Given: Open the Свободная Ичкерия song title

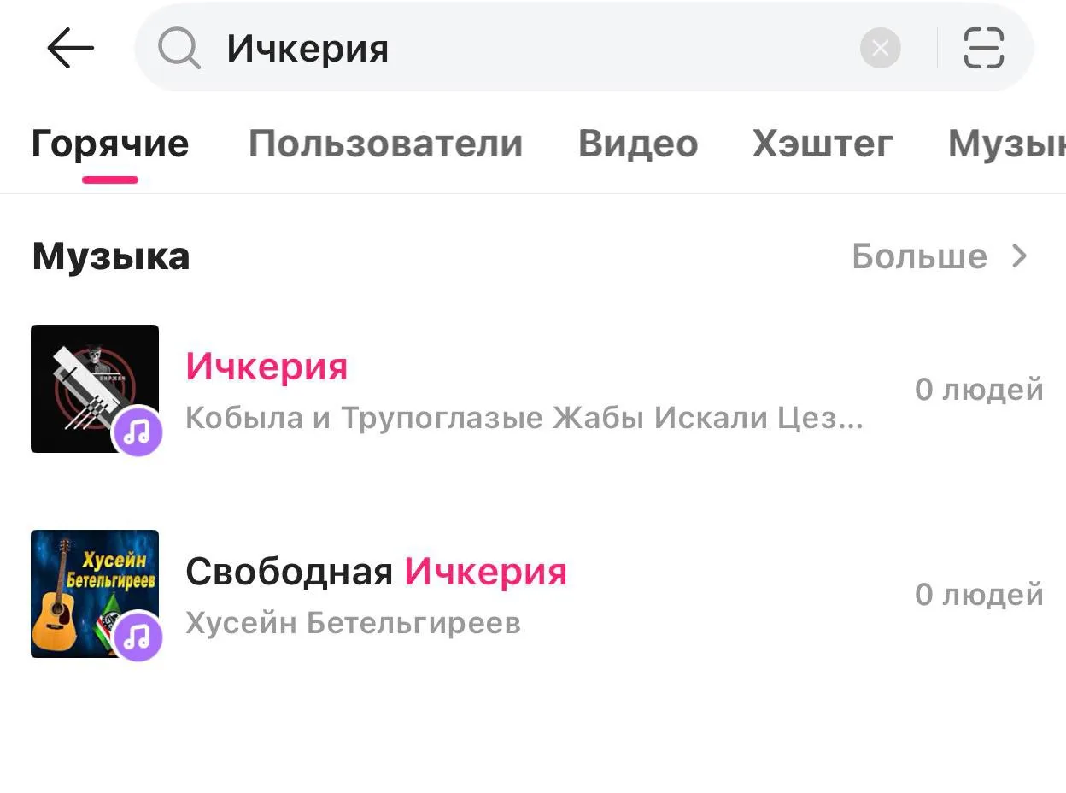Looking at the screenshot, I should pyautogui.click(x=376, y=572).
